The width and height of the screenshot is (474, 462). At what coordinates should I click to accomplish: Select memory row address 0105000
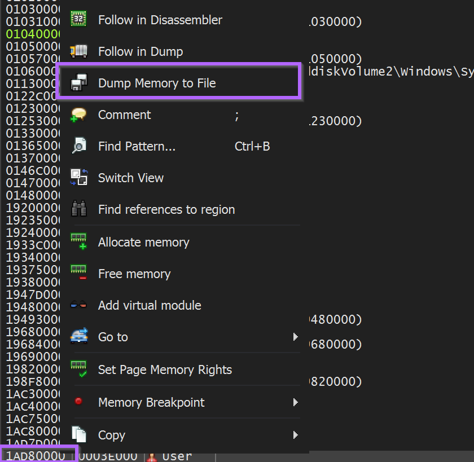click(33, 46)
